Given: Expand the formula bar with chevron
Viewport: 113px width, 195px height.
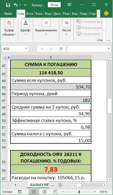Looking at the screenshot, I should point(109,49).
